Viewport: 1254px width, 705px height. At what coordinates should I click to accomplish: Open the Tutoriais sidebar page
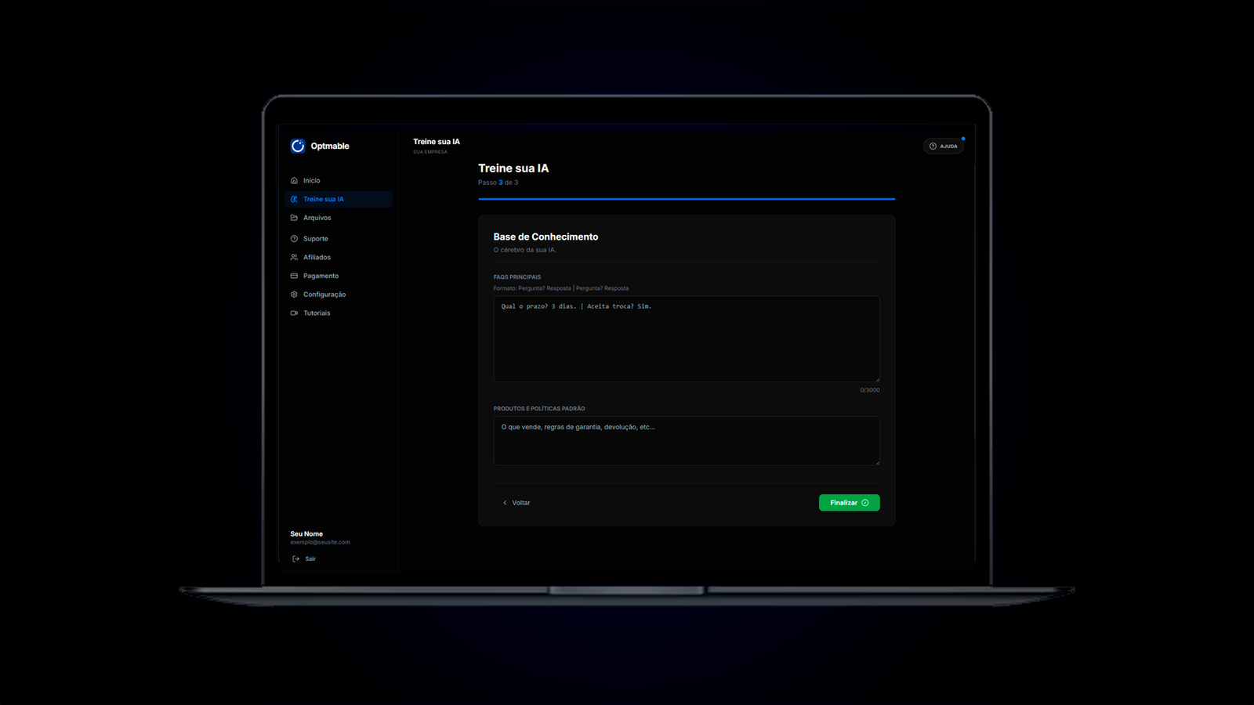pos(317,313)
